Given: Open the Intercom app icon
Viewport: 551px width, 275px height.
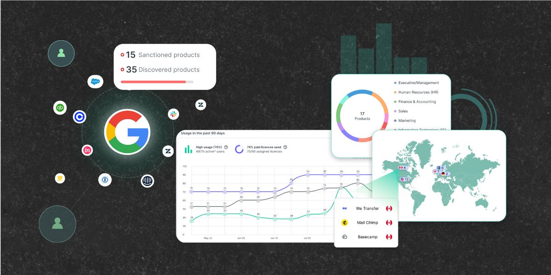Looking at the screenshot, I should (147, 181).
